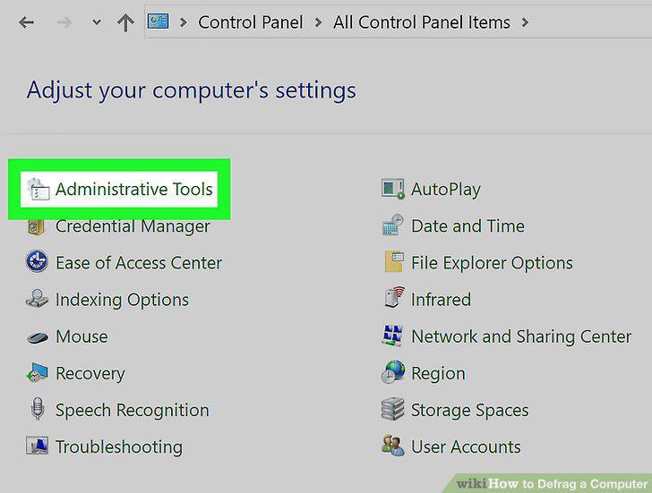
Task: Click the AutoPlay icon
Action: tap(392, 189)
